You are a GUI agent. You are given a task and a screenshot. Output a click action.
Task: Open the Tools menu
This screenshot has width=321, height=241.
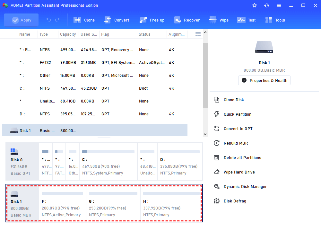[x=275, y=20]
